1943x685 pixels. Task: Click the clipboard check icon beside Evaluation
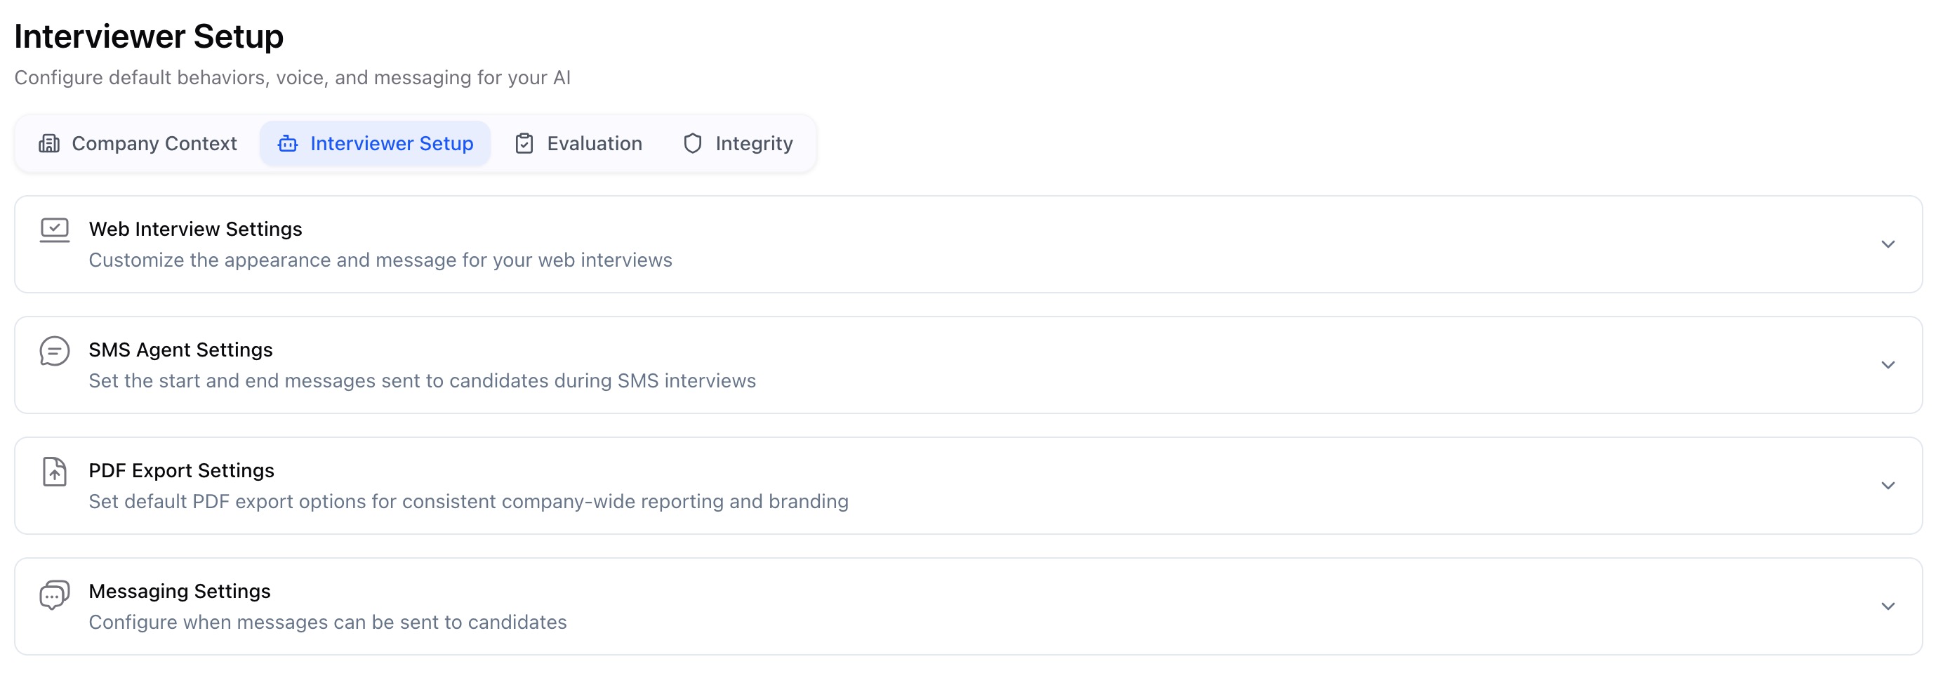pyautogui.click(x=524, y=143)
